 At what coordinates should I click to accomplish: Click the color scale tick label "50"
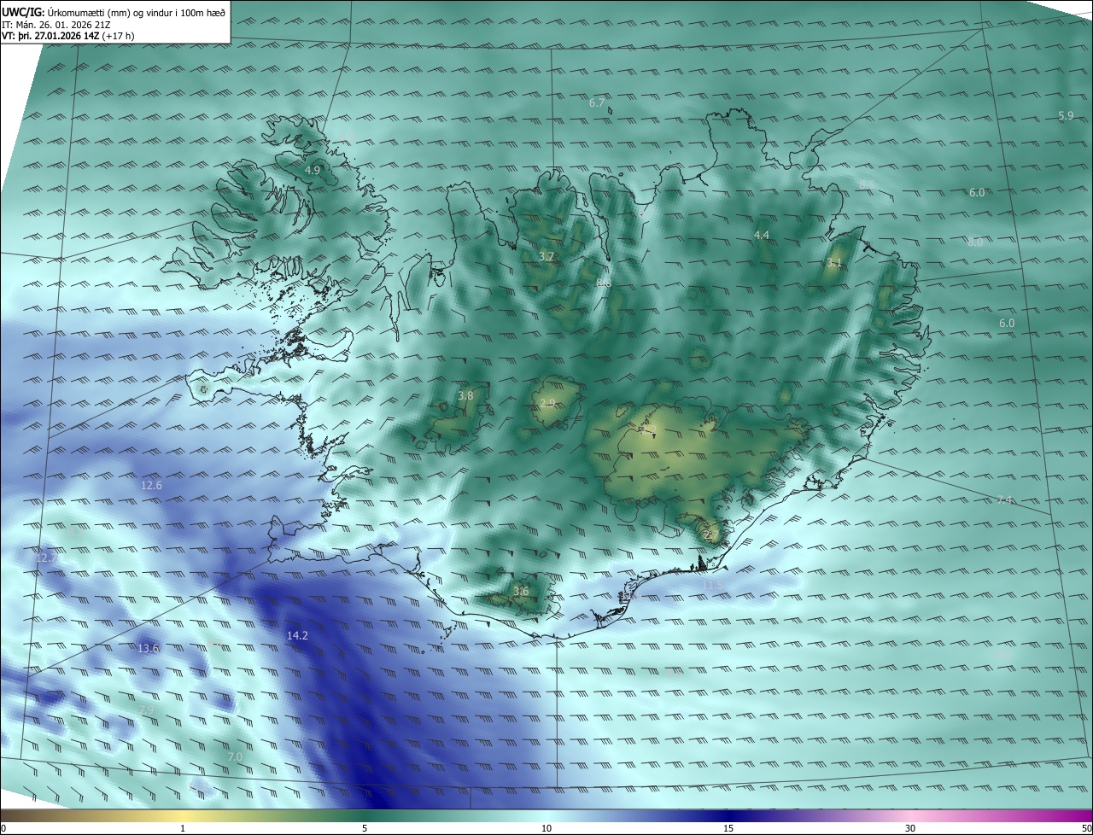(1086, 828)
